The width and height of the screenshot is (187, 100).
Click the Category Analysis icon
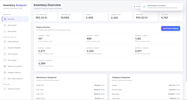[x=5, y=72]
